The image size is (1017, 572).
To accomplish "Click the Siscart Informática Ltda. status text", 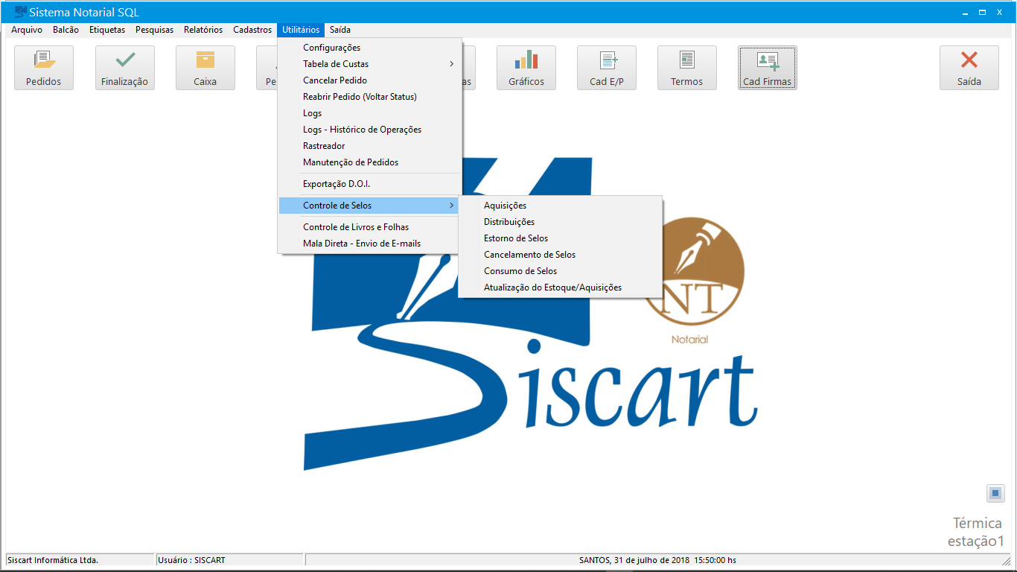I will pyautogui.click(x=53, y=560).
